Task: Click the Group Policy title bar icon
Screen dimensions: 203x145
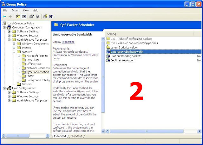Action: (3, 4)
